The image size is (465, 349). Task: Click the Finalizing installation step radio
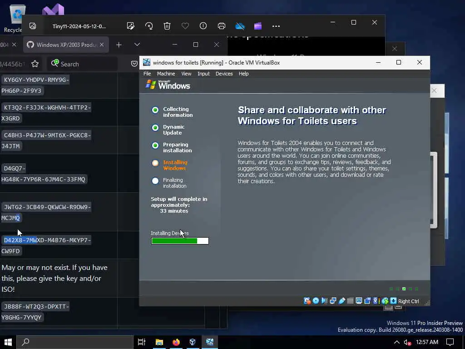[x=155, y=181]
